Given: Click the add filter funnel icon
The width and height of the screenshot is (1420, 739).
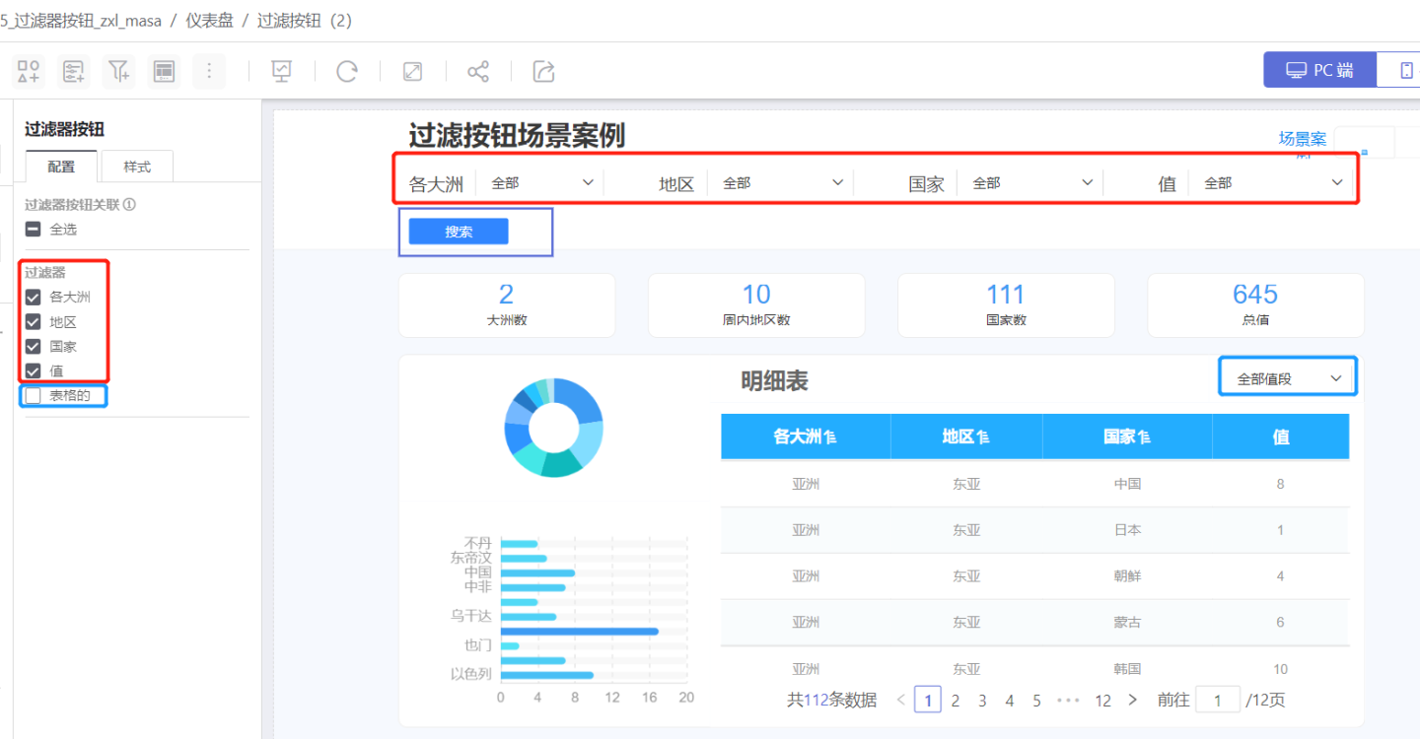Looking at the screenshot, I should pos(118,71).
